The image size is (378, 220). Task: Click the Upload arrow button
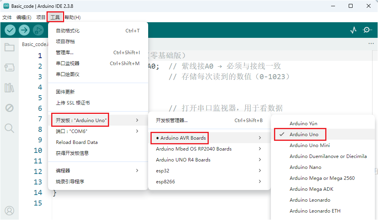pyautogui.click(x=24, y=30)
